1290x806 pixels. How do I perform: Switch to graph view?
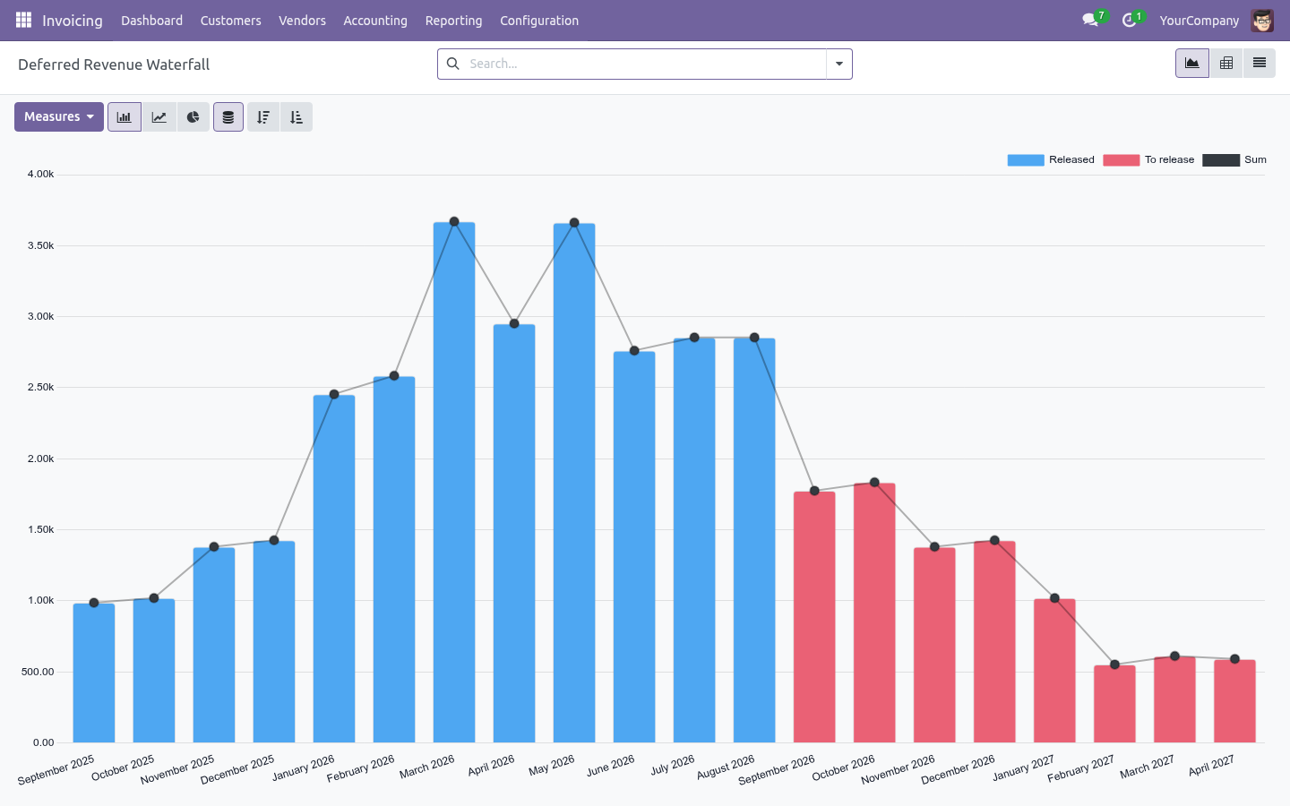click(1192, 63)
